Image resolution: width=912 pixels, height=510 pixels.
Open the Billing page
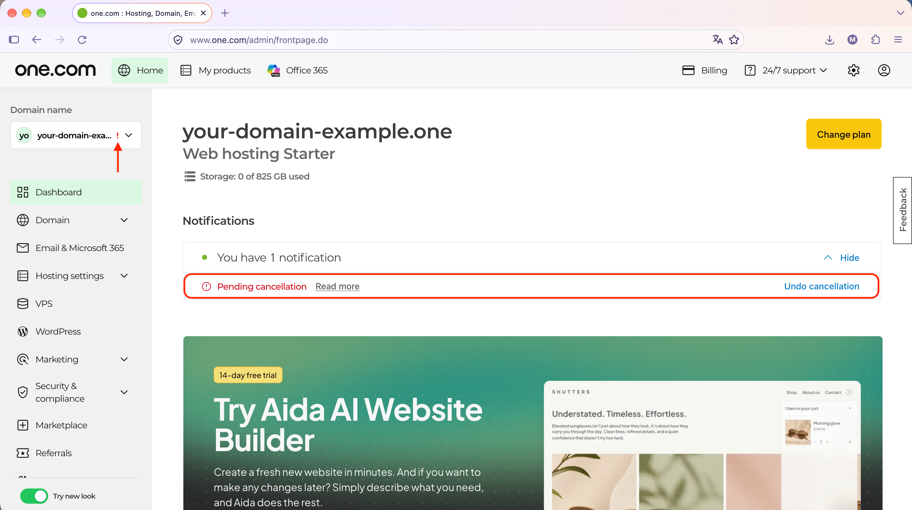(x=705, y=70)
